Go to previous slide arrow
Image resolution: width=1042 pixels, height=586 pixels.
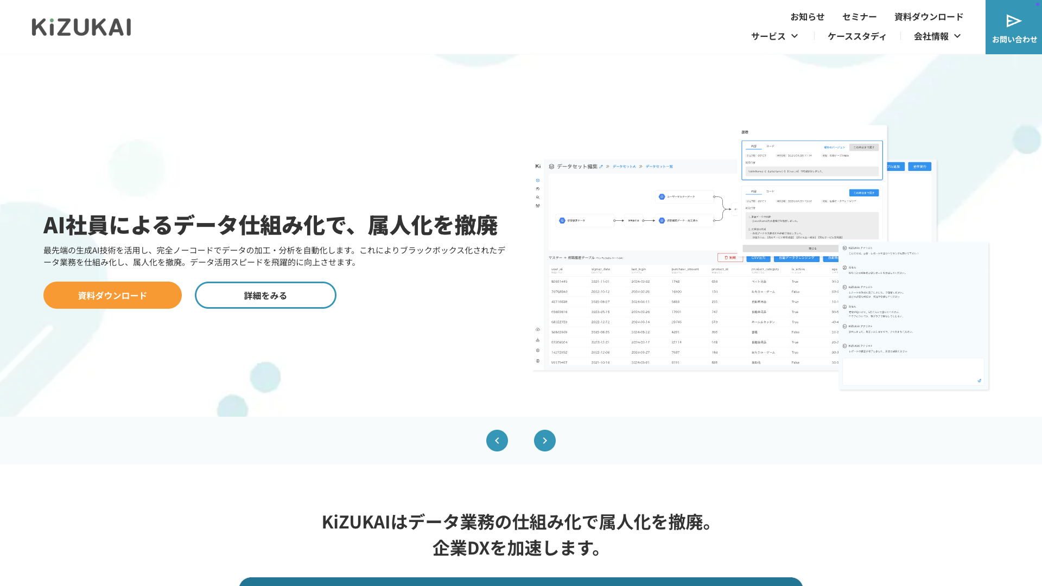497,441
